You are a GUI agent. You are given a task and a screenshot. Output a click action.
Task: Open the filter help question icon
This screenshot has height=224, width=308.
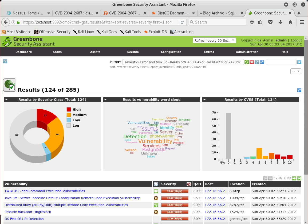pyautogui.click(x=257, y=62)
